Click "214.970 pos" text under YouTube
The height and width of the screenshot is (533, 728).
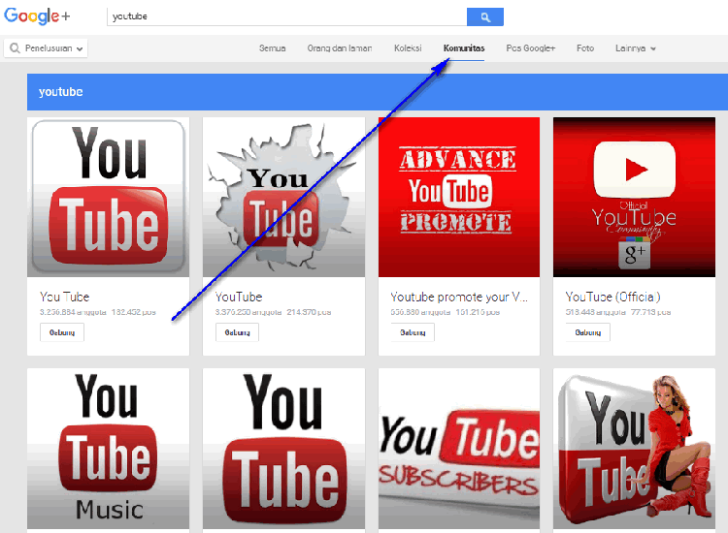309,312
